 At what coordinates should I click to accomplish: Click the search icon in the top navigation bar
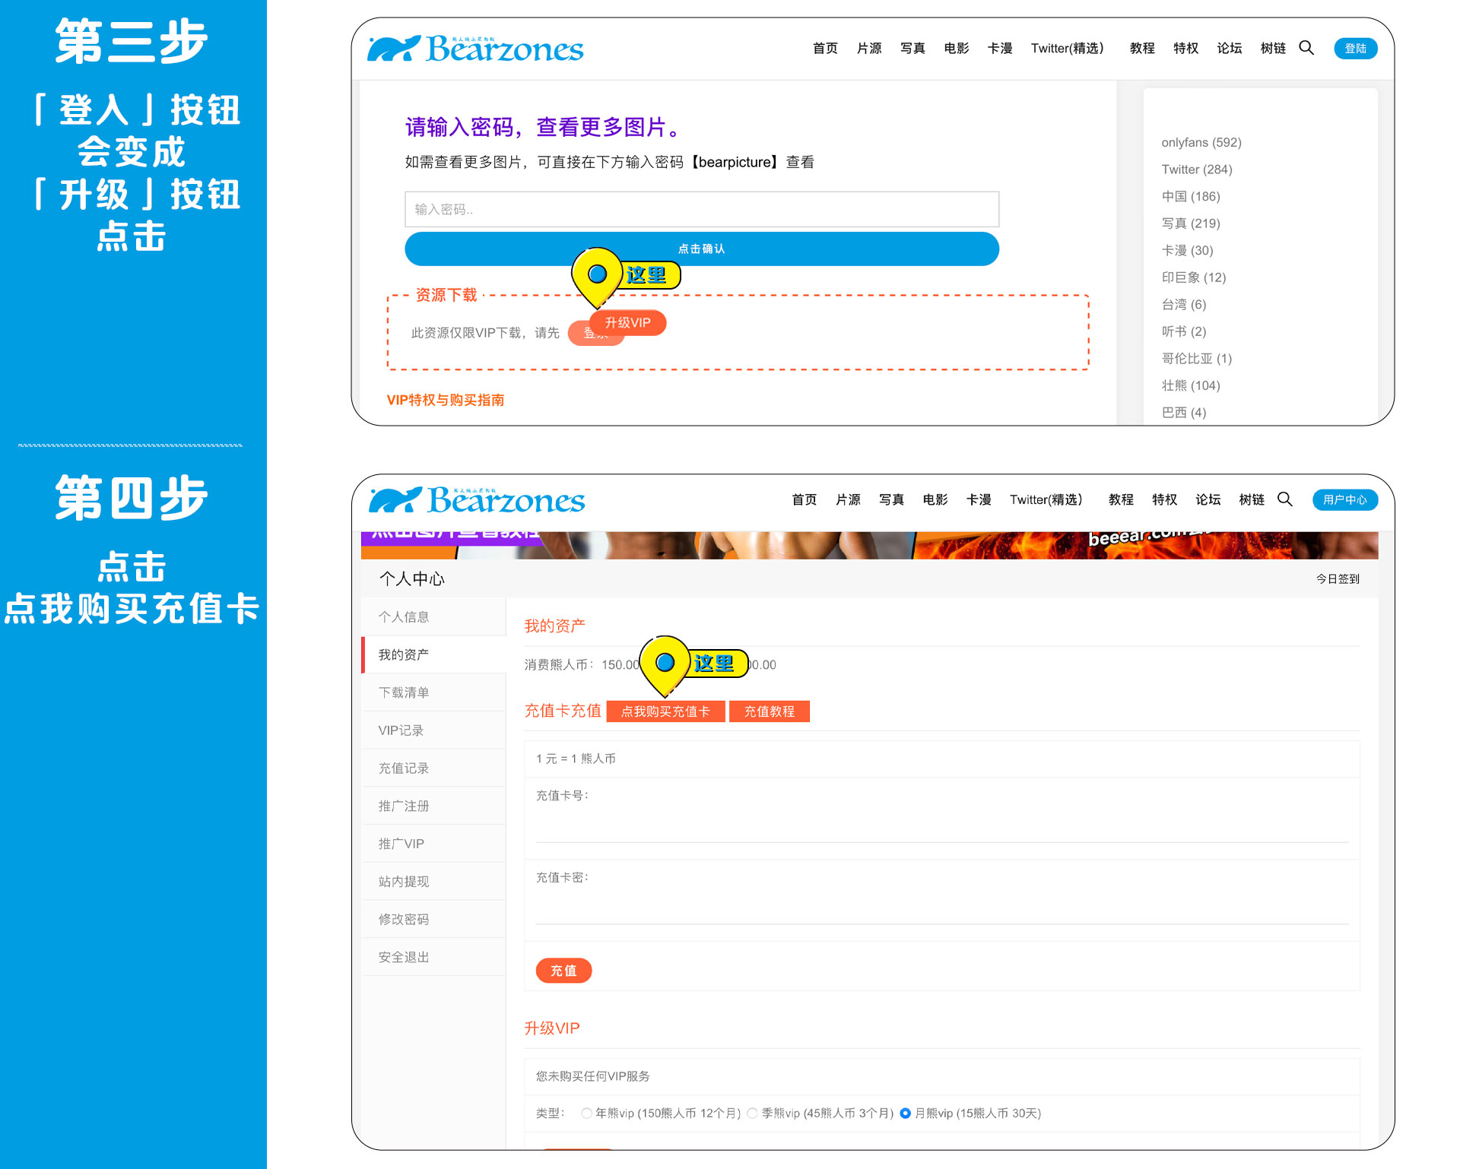coord(1307,48)
